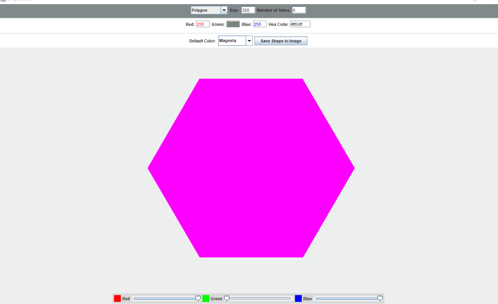
Task: Click inside the Size input field
Action: point(248,10)
